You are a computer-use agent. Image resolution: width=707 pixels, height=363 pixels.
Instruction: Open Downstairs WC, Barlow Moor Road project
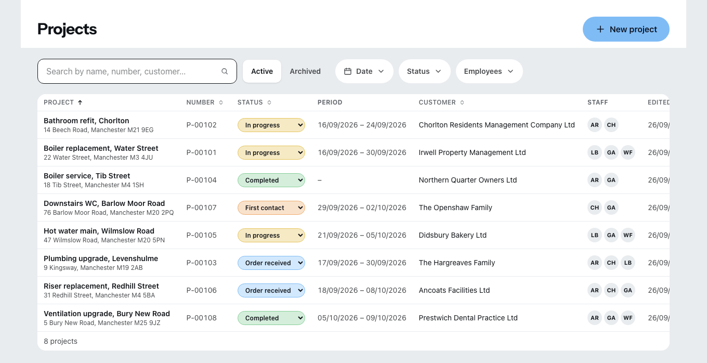(104, 203)
